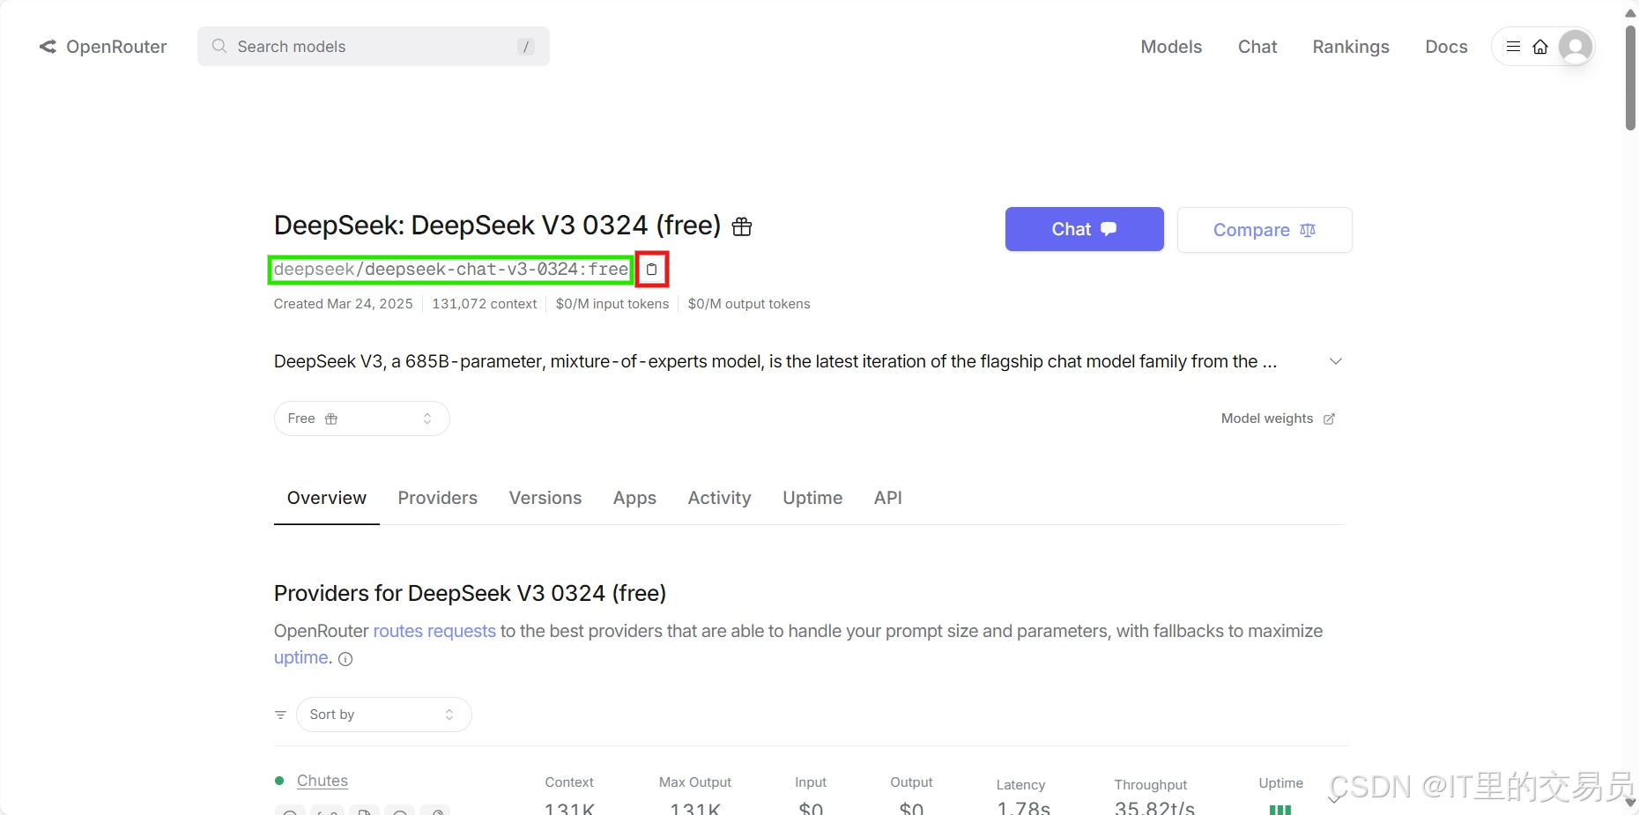Click the $0/M output tokens text
Viewport: 1639px width, 815px height.
coord(749,304)
